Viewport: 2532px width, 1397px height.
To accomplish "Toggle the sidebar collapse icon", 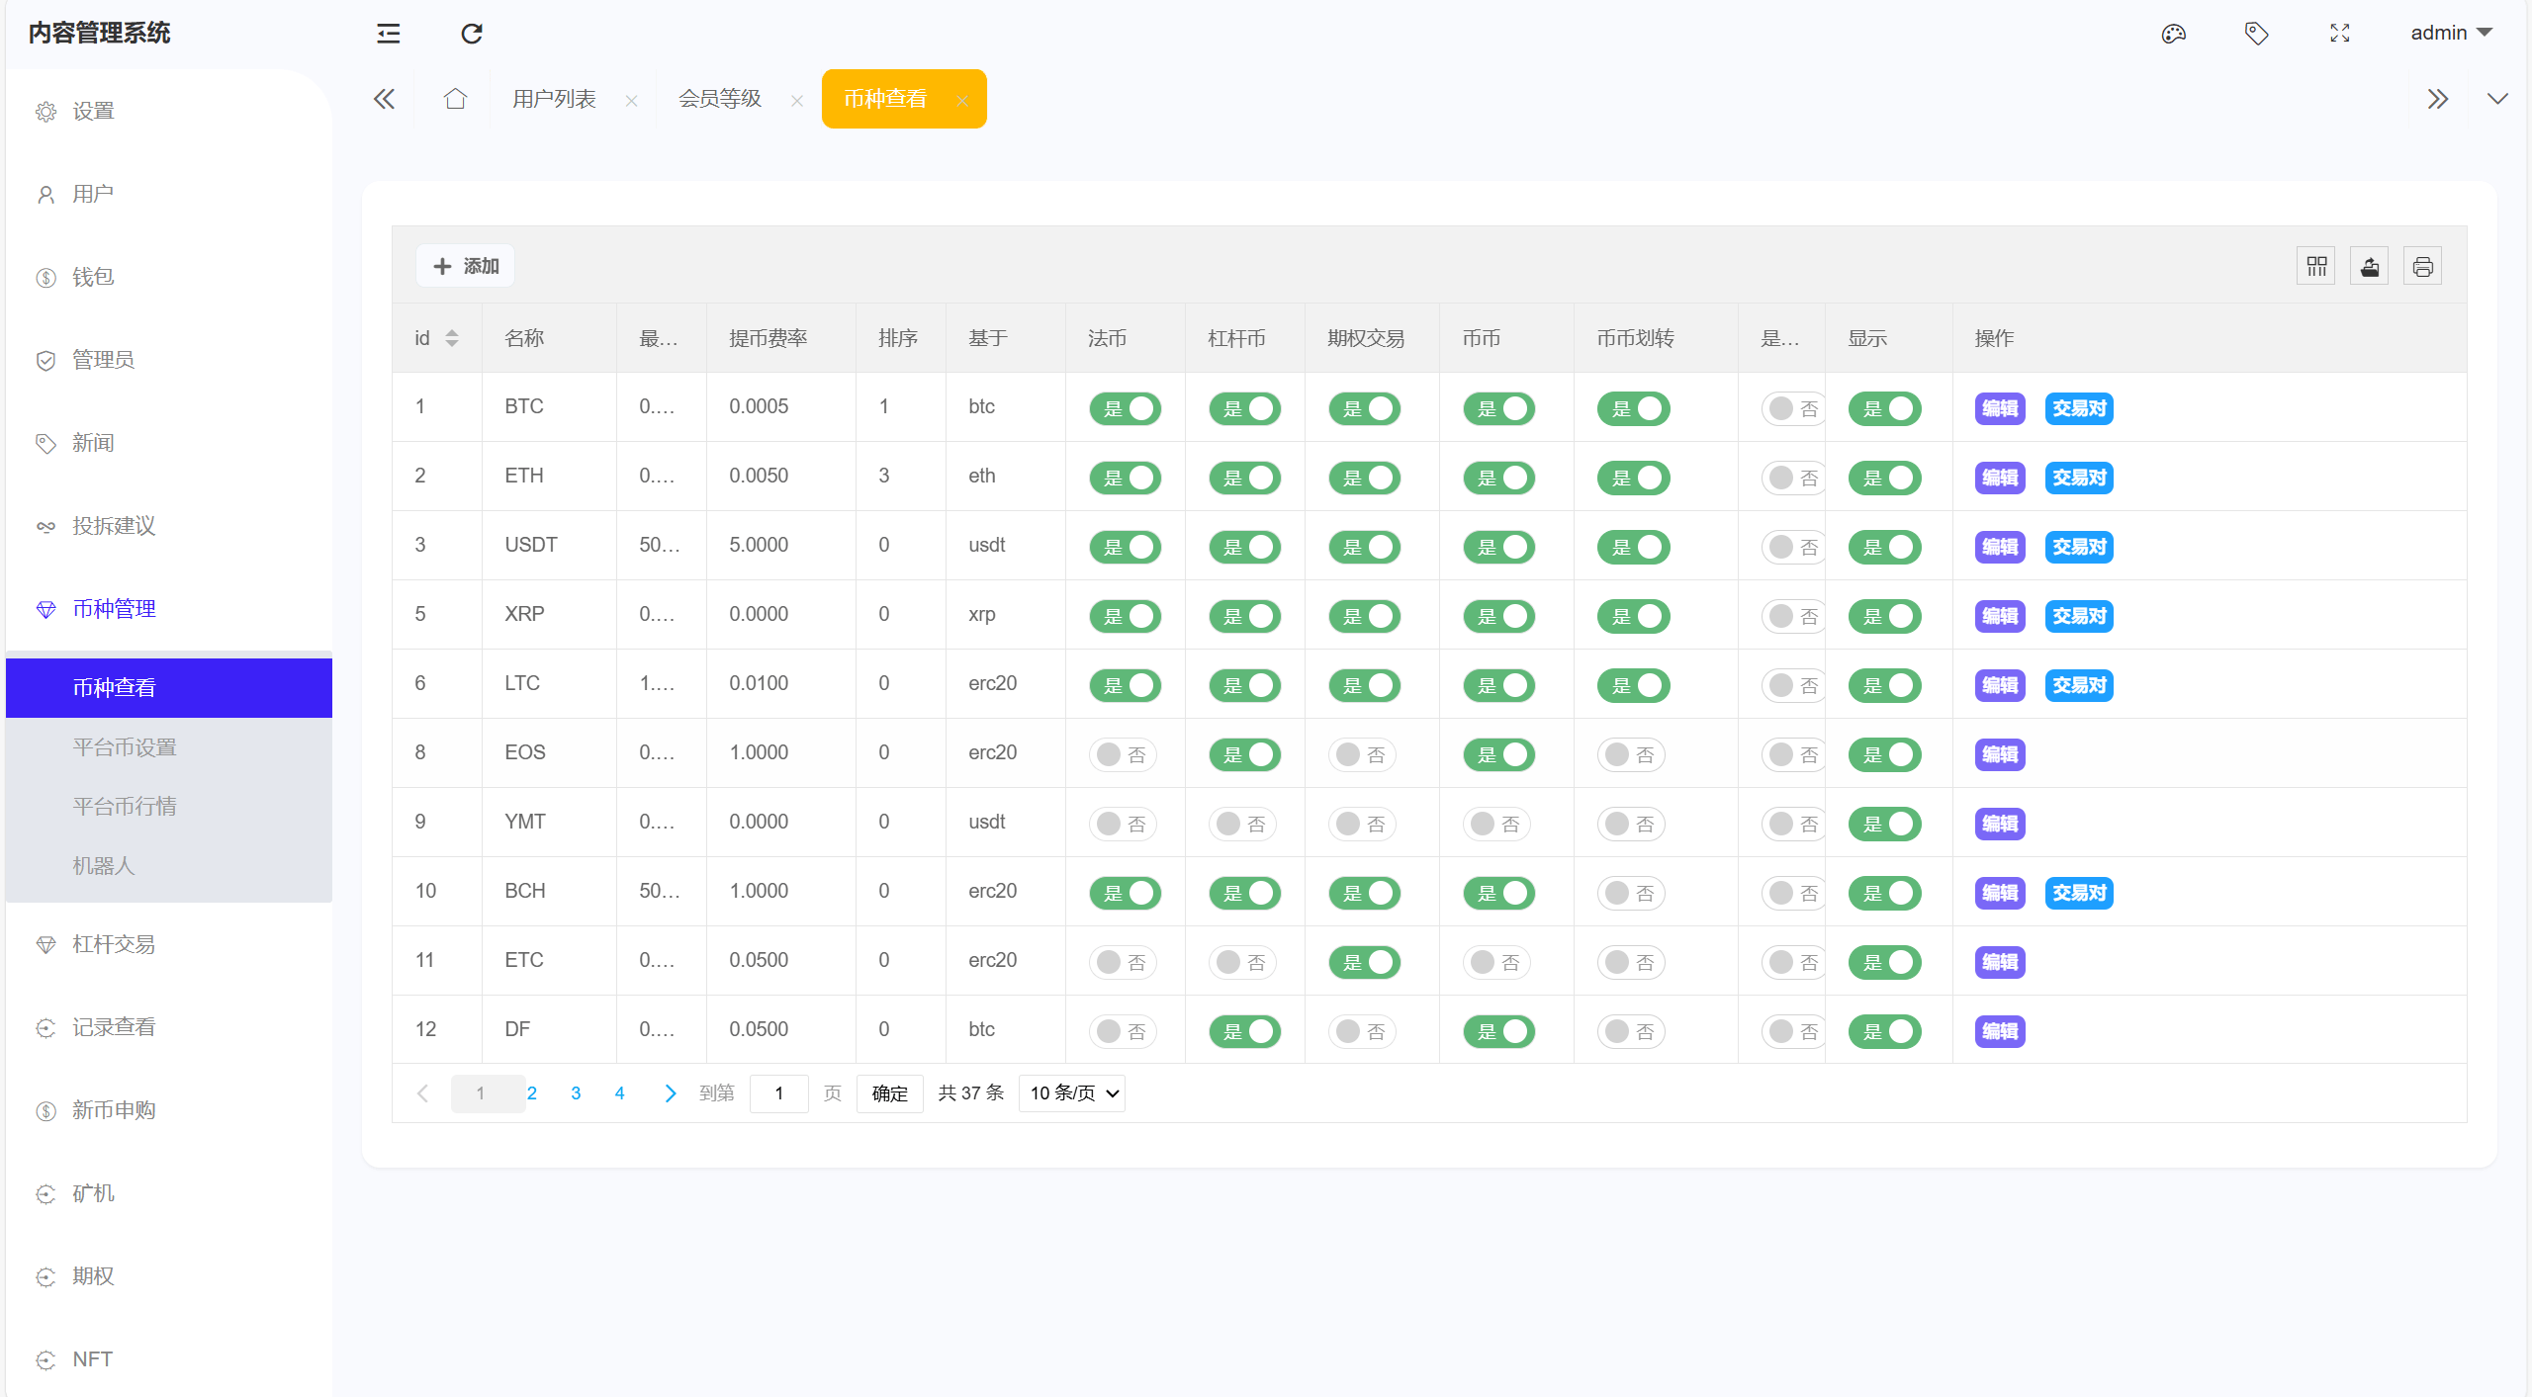I will (388, 33).
